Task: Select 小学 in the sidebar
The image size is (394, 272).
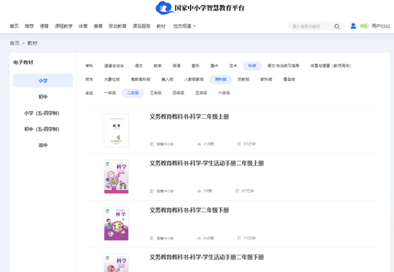Action: (x=43, y=81)
